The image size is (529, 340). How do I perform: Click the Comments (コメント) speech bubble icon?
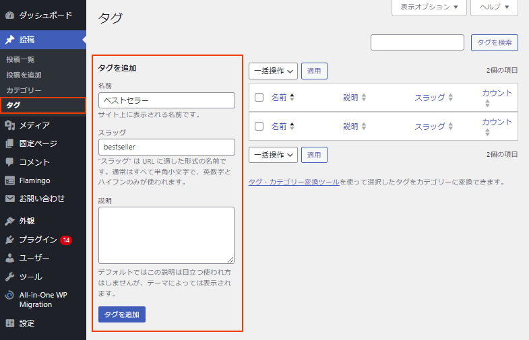click(10, 162)
